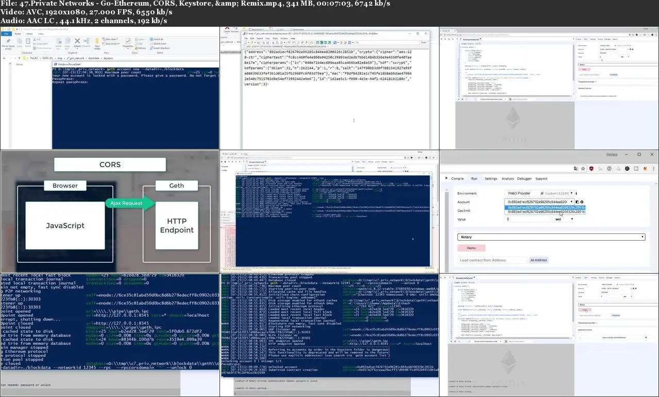Create a New folder from File Explorer ribbon

(x=96, y=43)
